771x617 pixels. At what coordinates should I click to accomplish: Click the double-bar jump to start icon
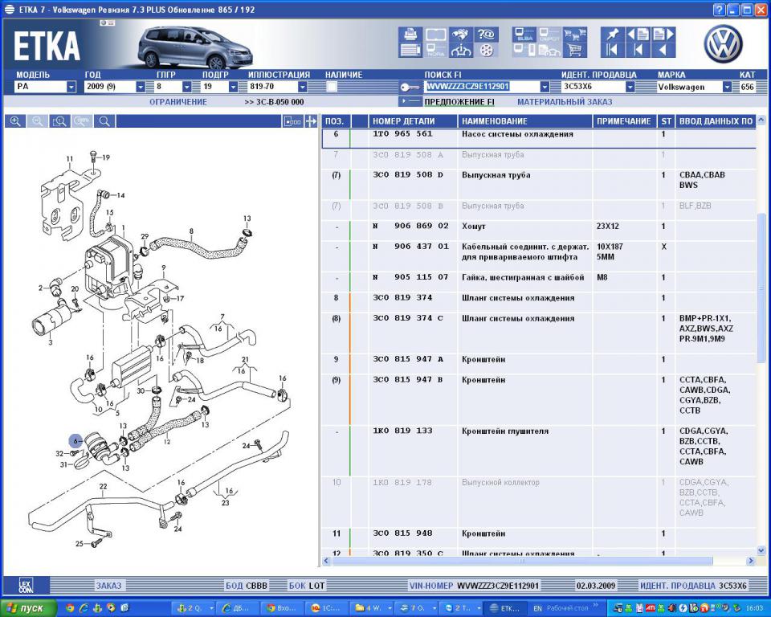tap(613, 50)
